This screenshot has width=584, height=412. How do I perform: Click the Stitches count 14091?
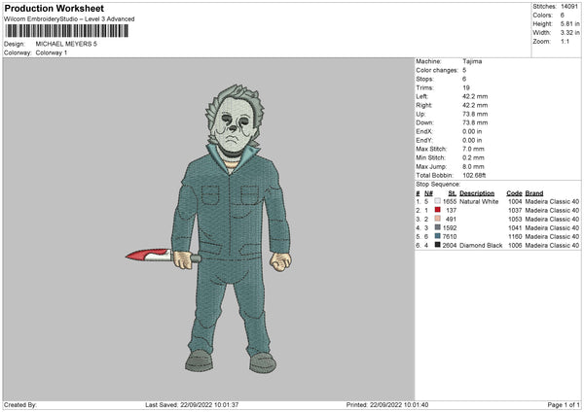pyautogui.click(x=569, y=7)
